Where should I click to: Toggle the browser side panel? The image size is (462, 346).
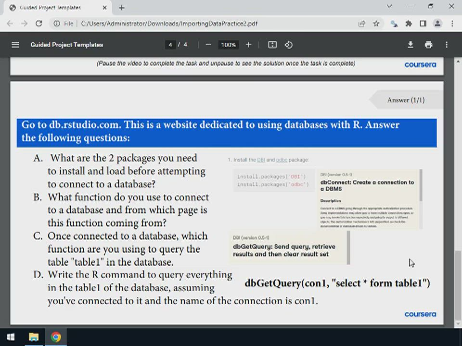point(423,24)
